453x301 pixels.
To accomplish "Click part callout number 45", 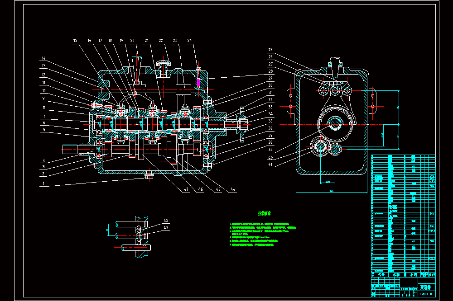I will [x=218, y=189].
